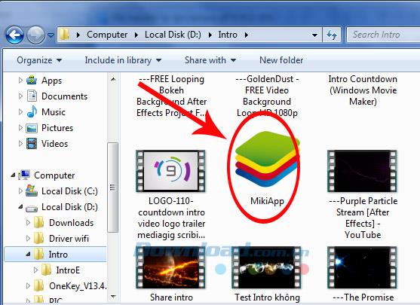Open the arrow after Intro breadcrumb

(x=247, y=35)
